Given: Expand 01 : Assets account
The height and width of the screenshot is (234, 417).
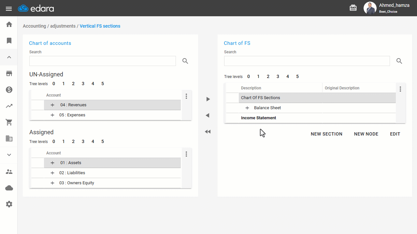Looking at the screenshot, I should tap(52, 163).
